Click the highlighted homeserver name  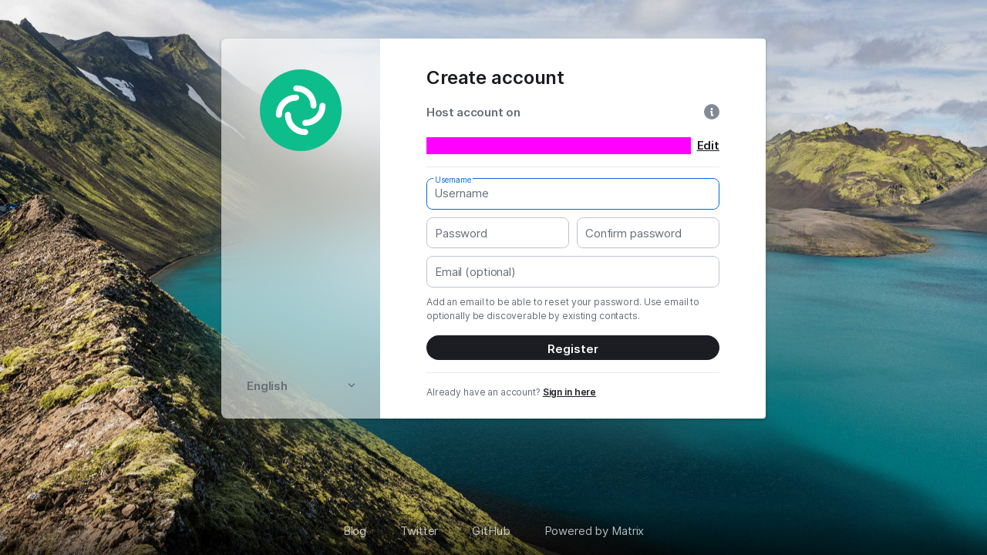coord(558,146)
